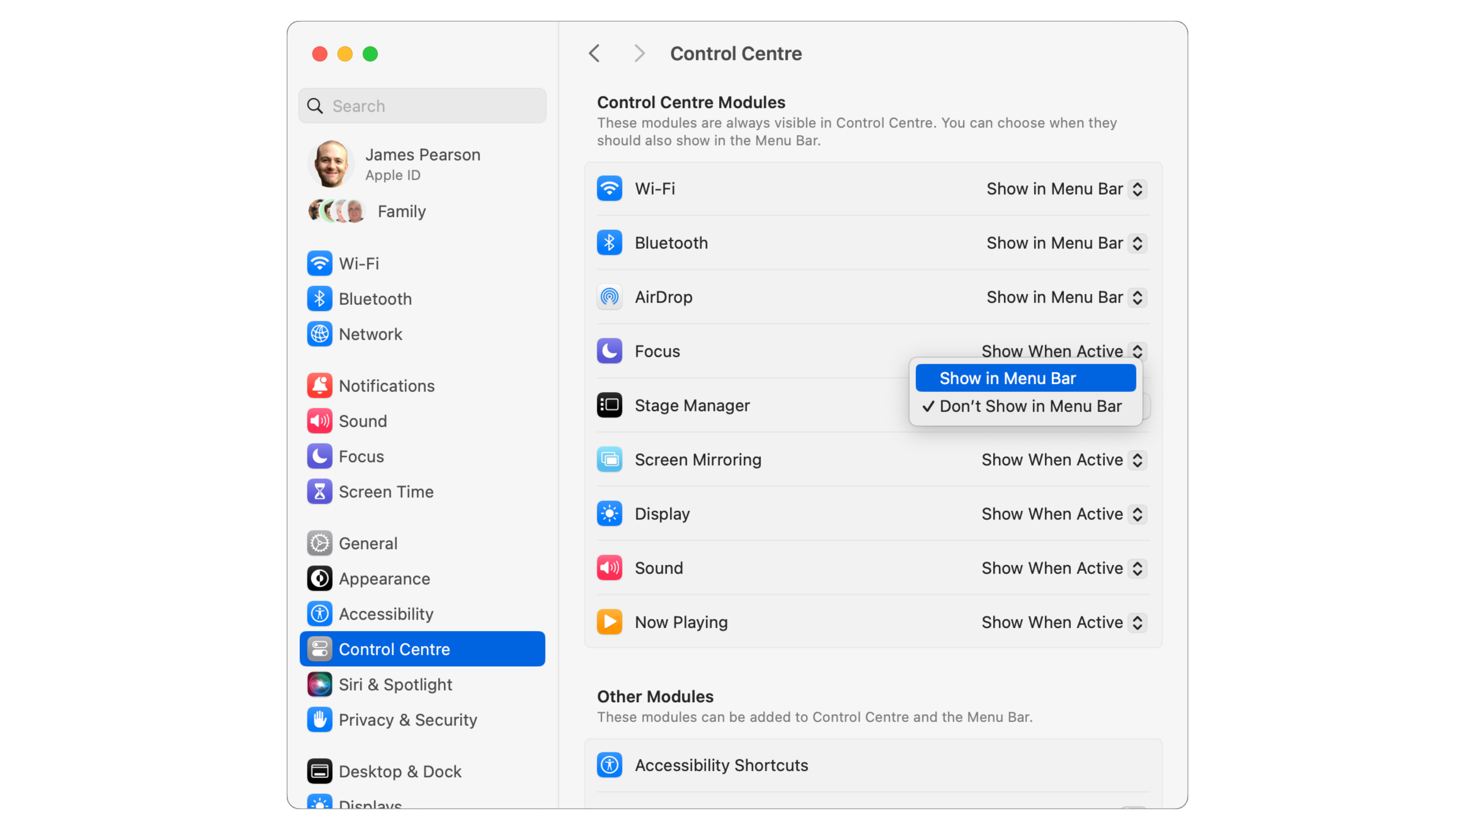The height and width of the screenshot is (830, 1475).
Task: Open the Wi-Fi menu bar dropdown
Action: click(1065, 189)
